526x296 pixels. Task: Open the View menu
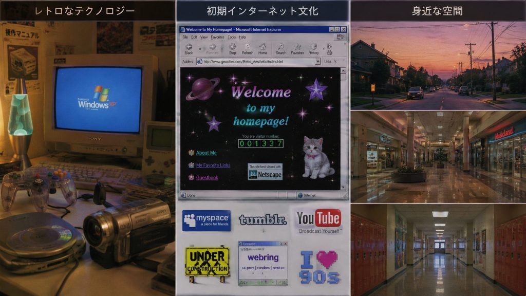coord(203,37)
